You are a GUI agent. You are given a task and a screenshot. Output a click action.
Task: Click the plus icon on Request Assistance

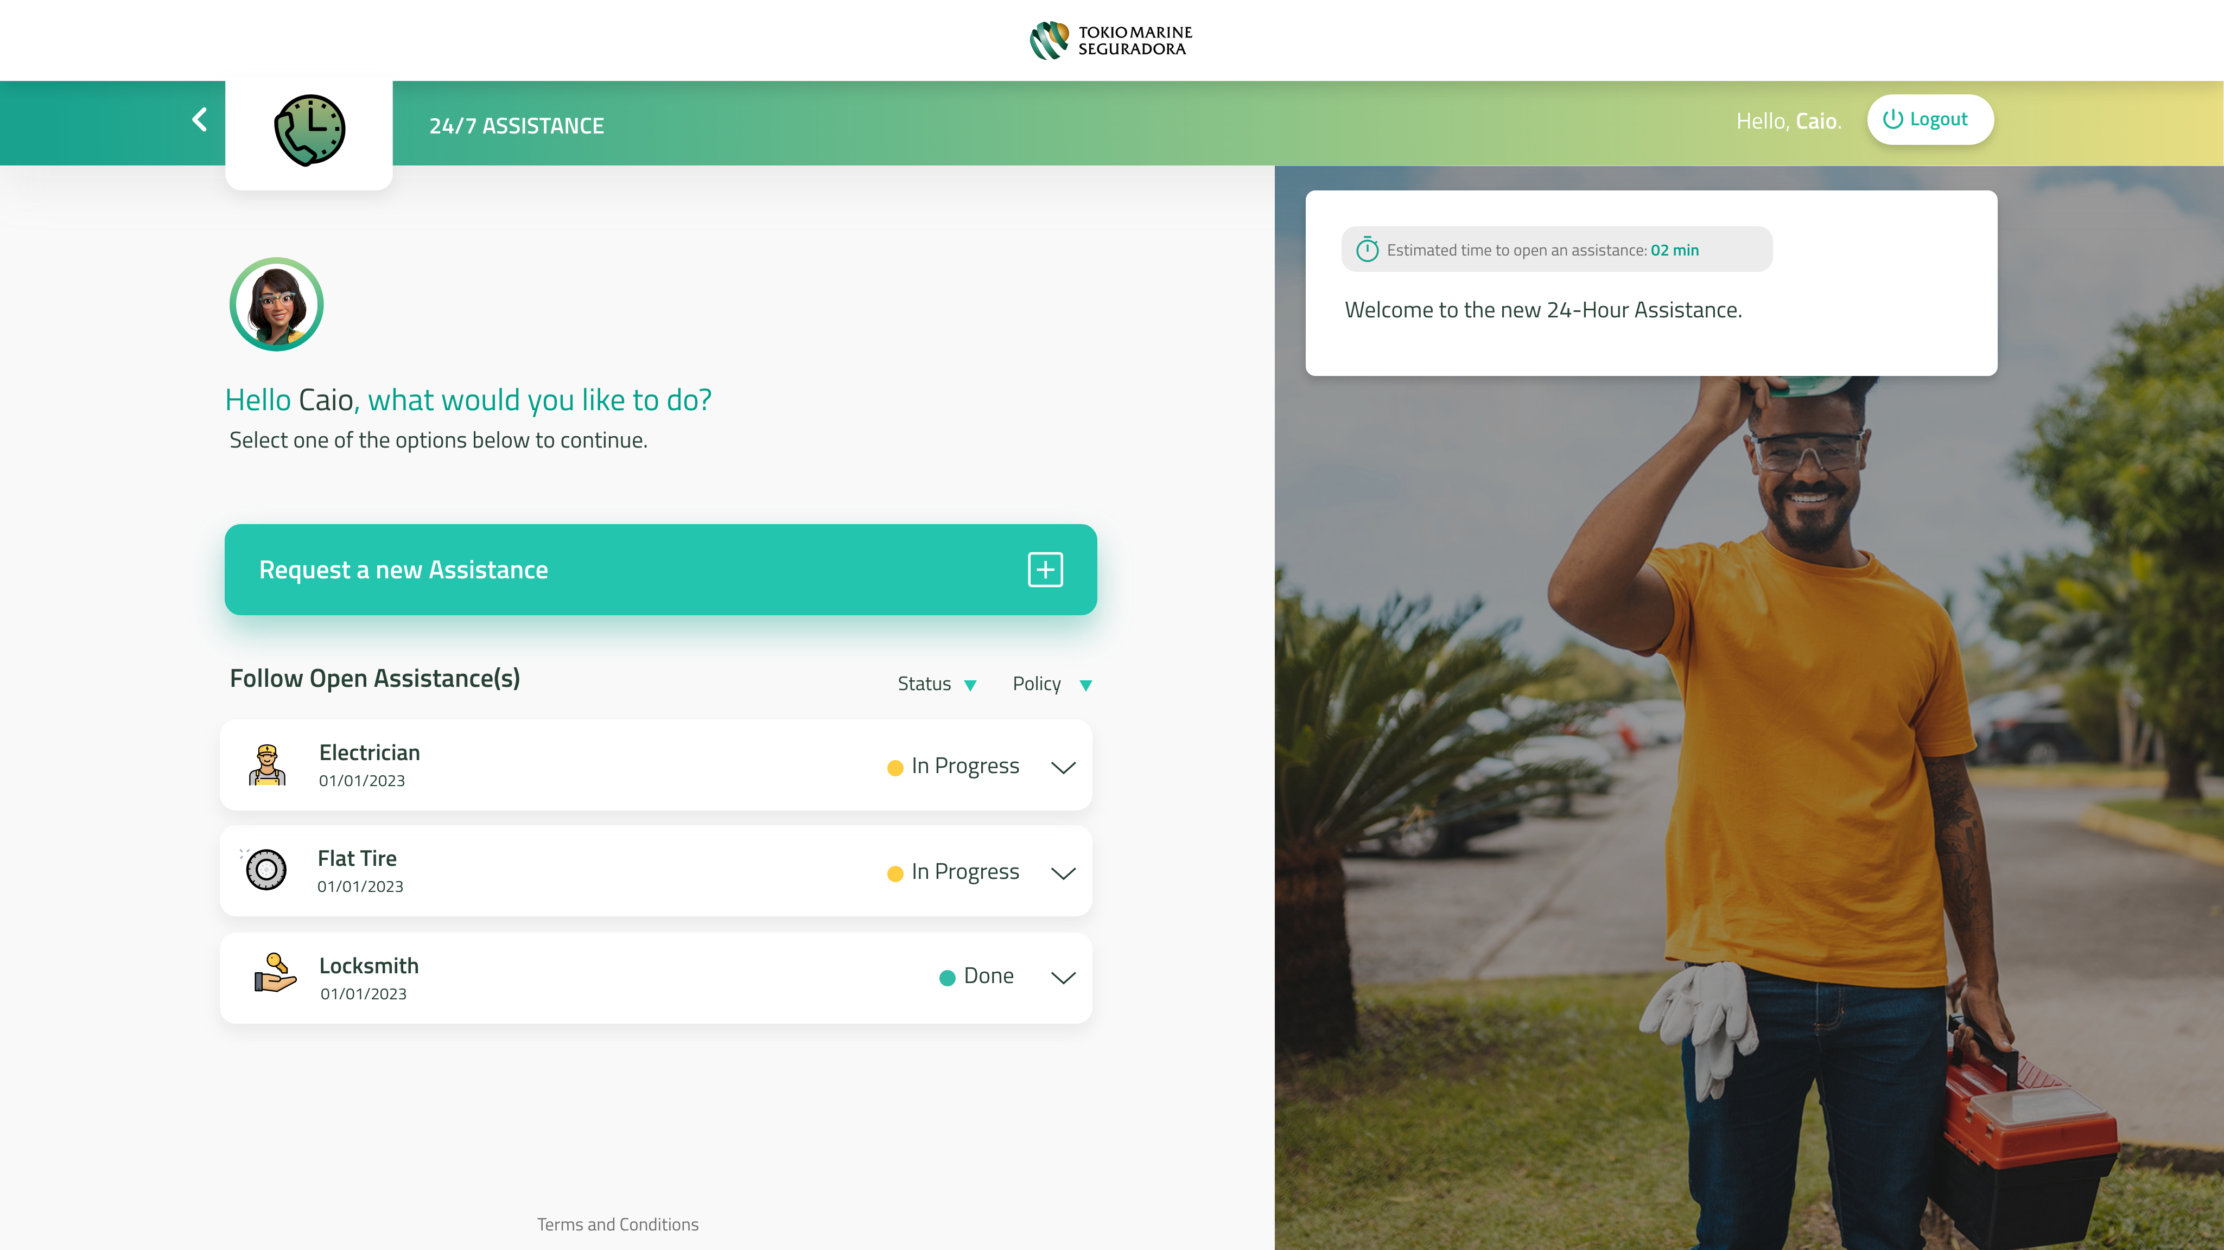pyautogui.click(x=1045, y=570)
